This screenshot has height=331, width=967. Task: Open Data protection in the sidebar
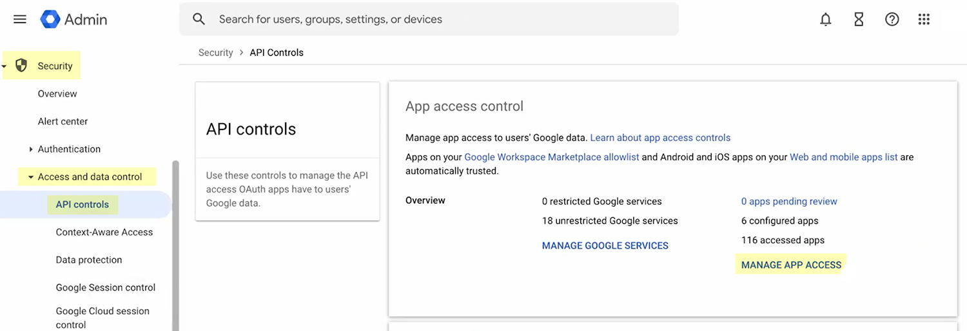coord(89,260)
